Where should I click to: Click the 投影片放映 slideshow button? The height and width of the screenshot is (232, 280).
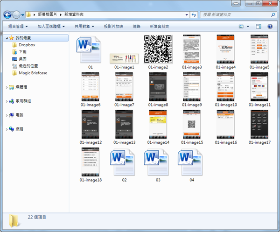(113, 27)
